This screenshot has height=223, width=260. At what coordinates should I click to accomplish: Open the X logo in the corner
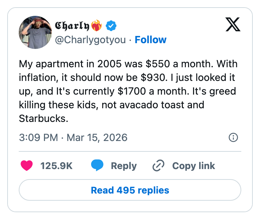point(233,25)
